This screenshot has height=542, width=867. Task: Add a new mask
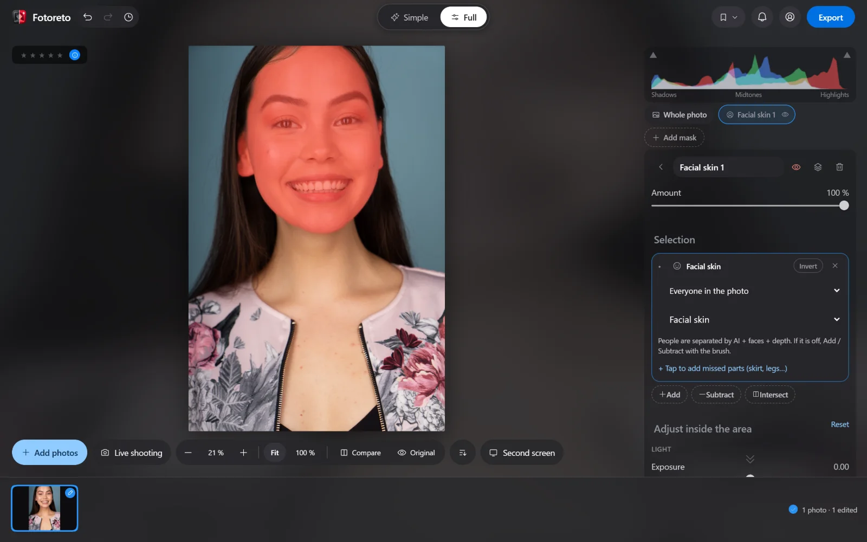click(x=674, y=138)
